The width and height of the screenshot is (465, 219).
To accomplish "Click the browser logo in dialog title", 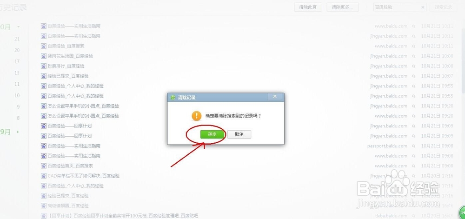I will pos(173,97).
